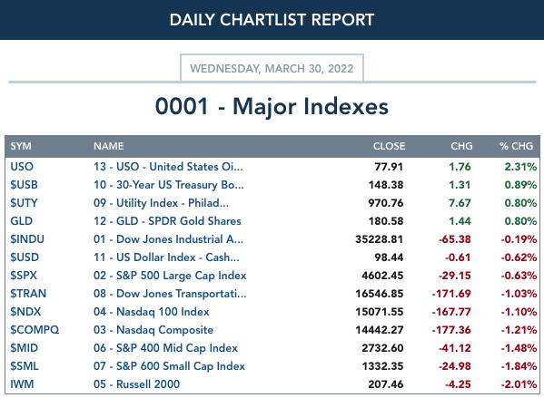This screenshot has height=398, width=544.
Task: Sort by the SYM column header
Action: pyautogui.click(x=21, y=146)
